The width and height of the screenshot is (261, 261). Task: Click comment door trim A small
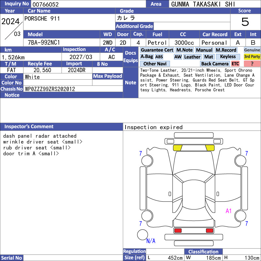pyautogui.click(x=31, y=153)
